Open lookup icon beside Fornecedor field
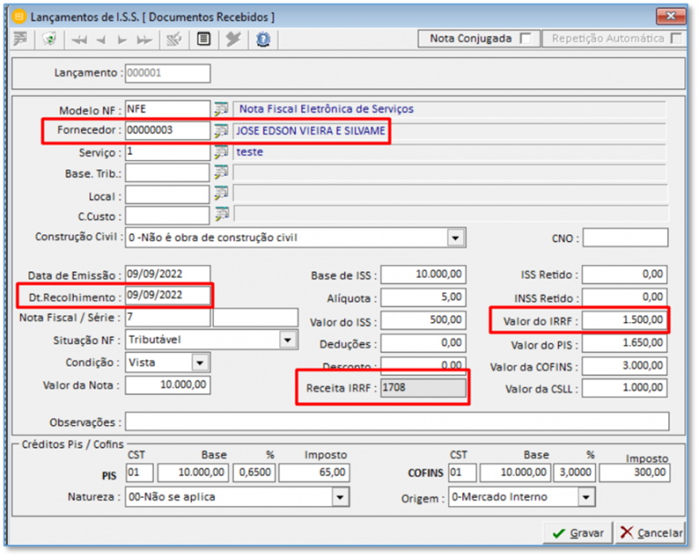Viewport: 699px width, 557px height. pyautogui.click(x=220, y=131)
